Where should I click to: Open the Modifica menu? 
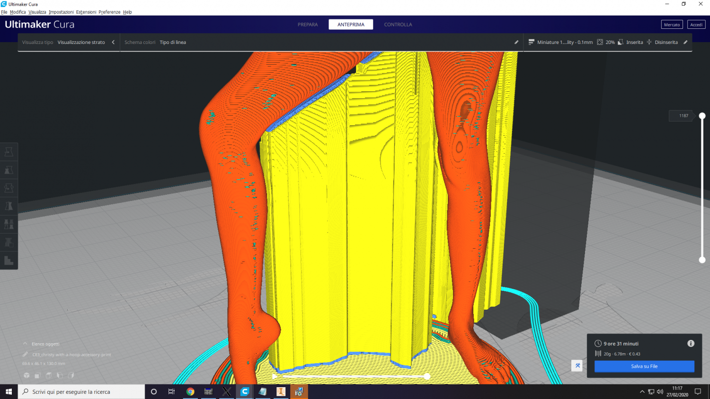[x=18, y=12]
